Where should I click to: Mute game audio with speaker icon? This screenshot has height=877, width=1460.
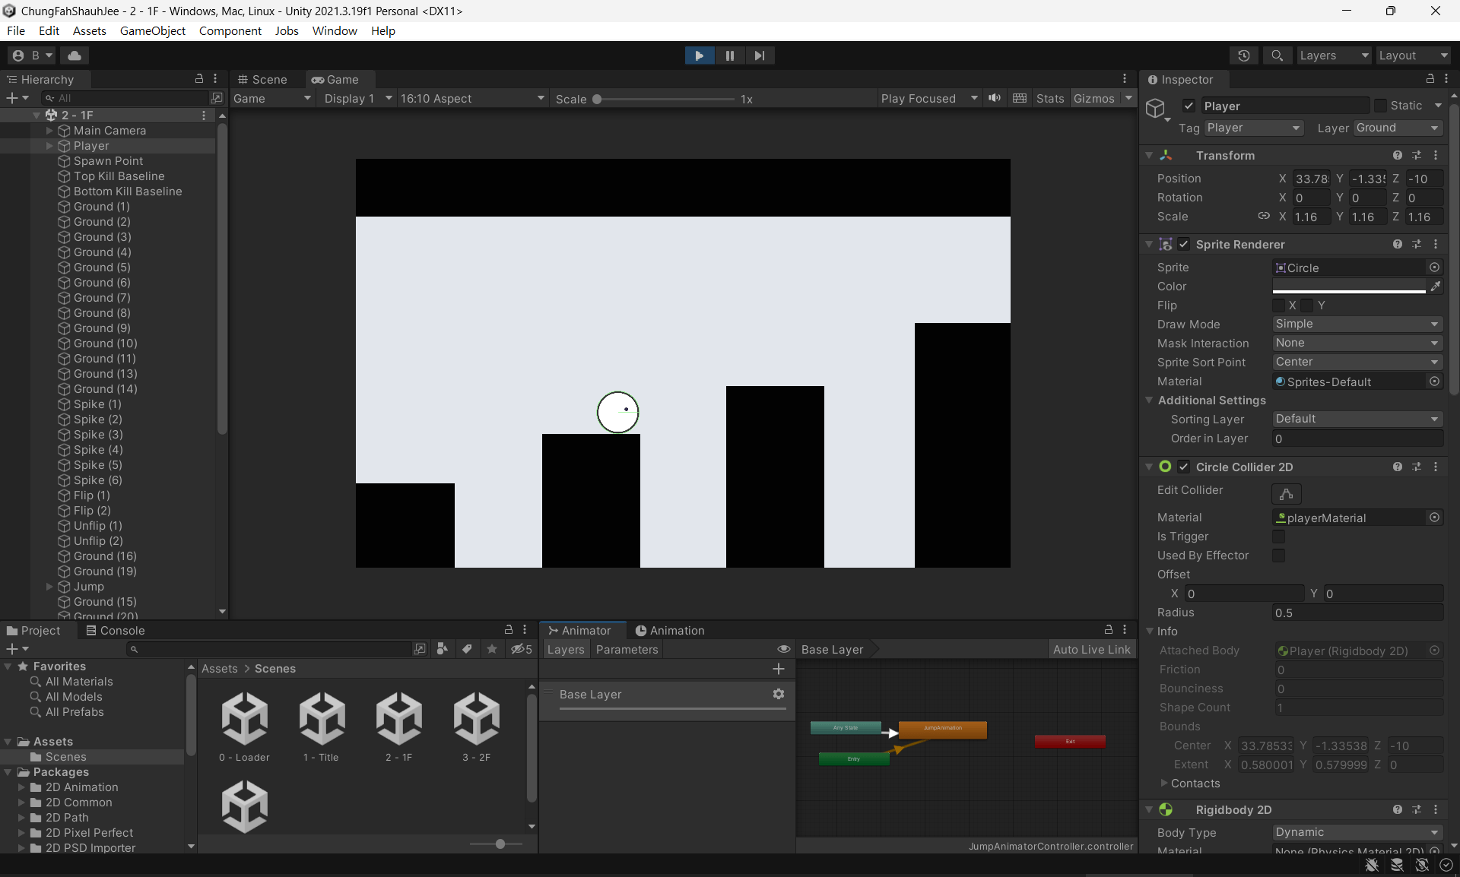point(994,98)
